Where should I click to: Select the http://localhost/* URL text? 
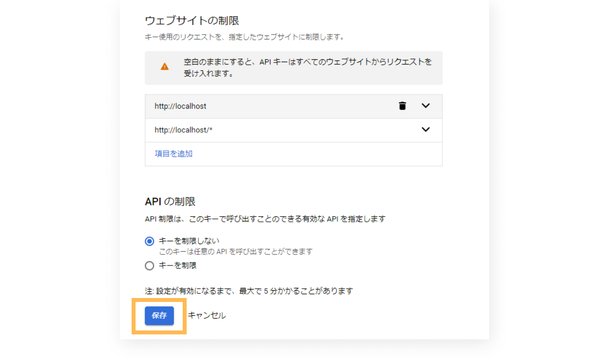pyautogui.click(x=183, y=130)
